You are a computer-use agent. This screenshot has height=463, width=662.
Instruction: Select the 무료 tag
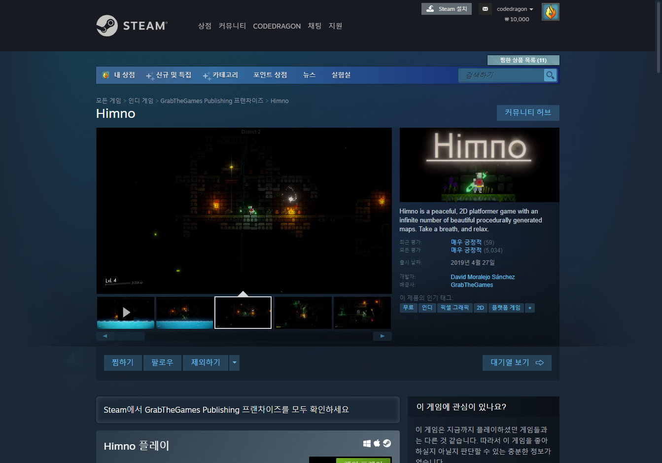pyautogui.click(x=409, y=308)
